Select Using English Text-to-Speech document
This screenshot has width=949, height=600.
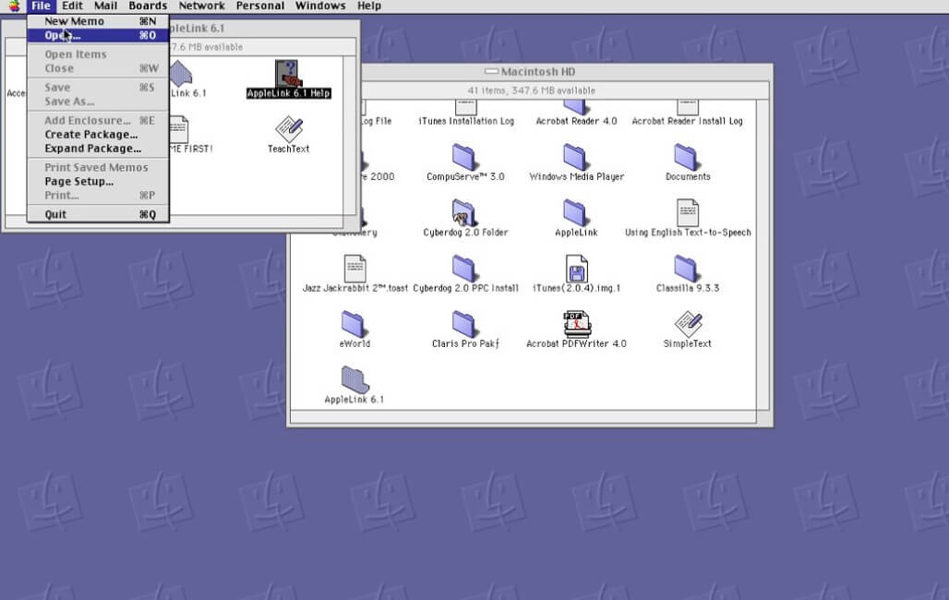click(688, 212)
